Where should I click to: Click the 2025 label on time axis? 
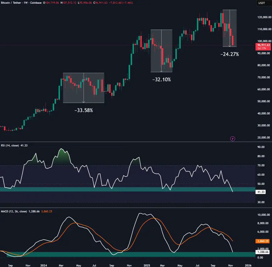(x=147, y=265)
